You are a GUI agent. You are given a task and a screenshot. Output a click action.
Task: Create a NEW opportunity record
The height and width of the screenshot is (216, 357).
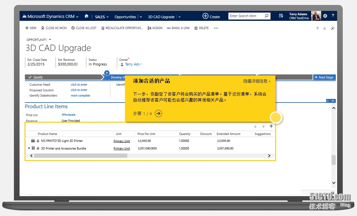pos(31,28)
